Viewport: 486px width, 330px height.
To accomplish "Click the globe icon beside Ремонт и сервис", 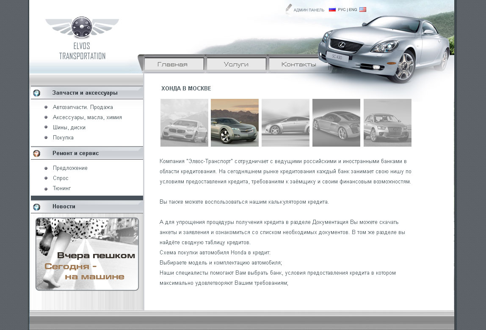I will pyautogui.click(x=36, y=153).
